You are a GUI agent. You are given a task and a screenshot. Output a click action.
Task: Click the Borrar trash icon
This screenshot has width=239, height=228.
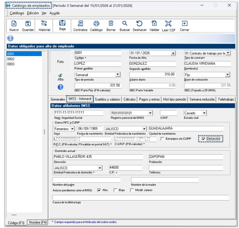click(111, 24)
